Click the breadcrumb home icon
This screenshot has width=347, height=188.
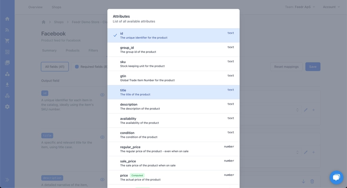click(43, 22)
